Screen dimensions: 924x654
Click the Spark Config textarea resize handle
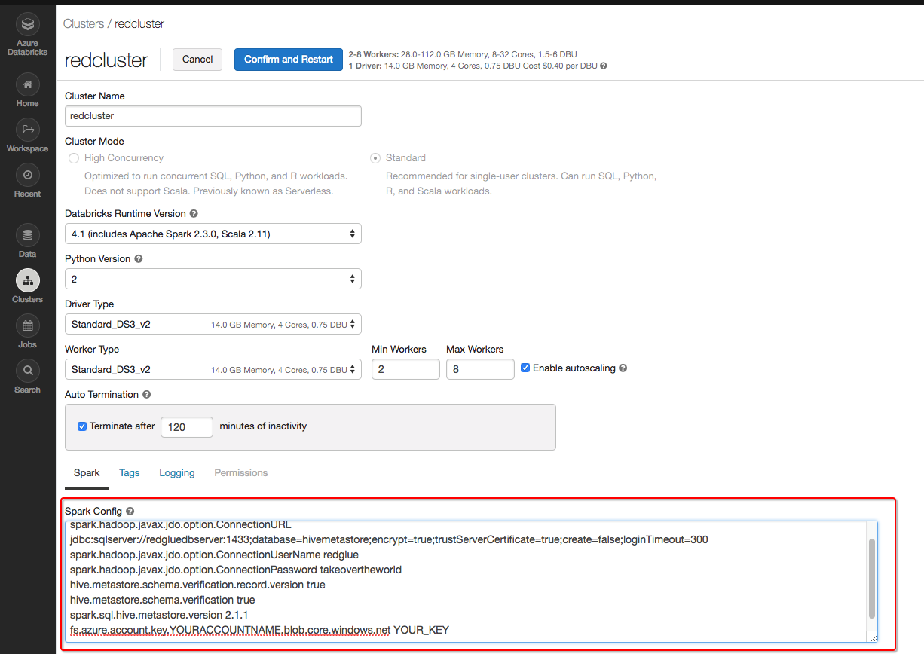[x=873, y=637]
